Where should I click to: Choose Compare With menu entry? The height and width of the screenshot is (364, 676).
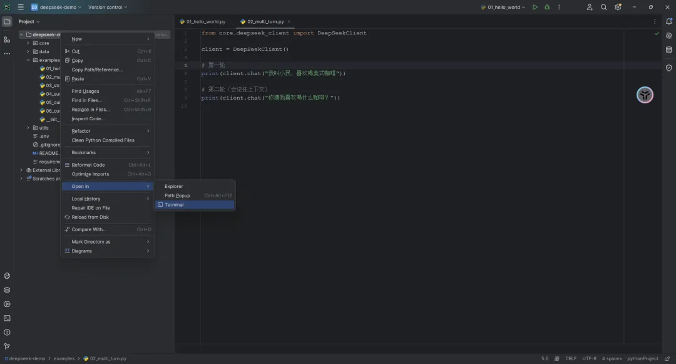[108, 229]
